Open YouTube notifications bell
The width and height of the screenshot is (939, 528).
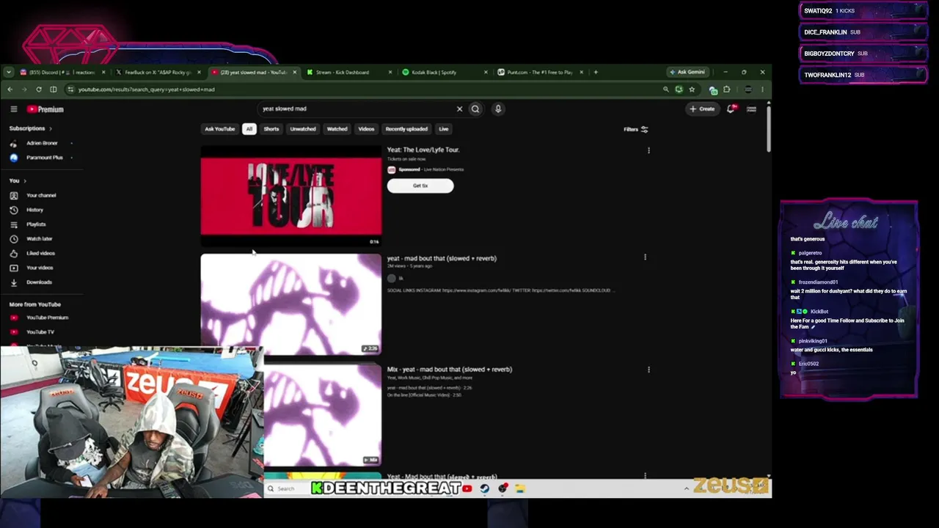(x=731, y=109)
